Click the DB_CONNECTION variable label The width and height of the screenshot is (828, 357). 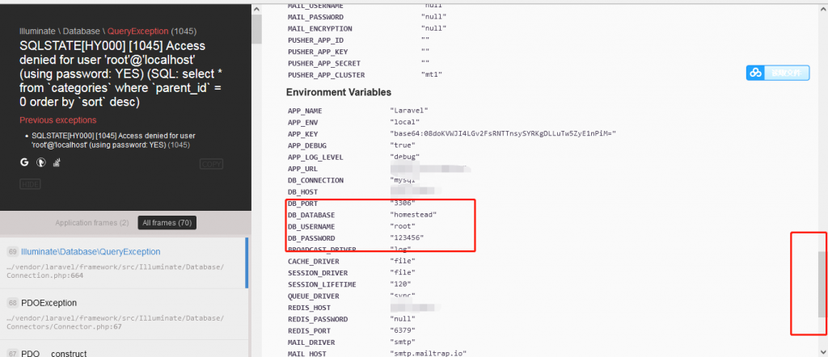(315, 180)
